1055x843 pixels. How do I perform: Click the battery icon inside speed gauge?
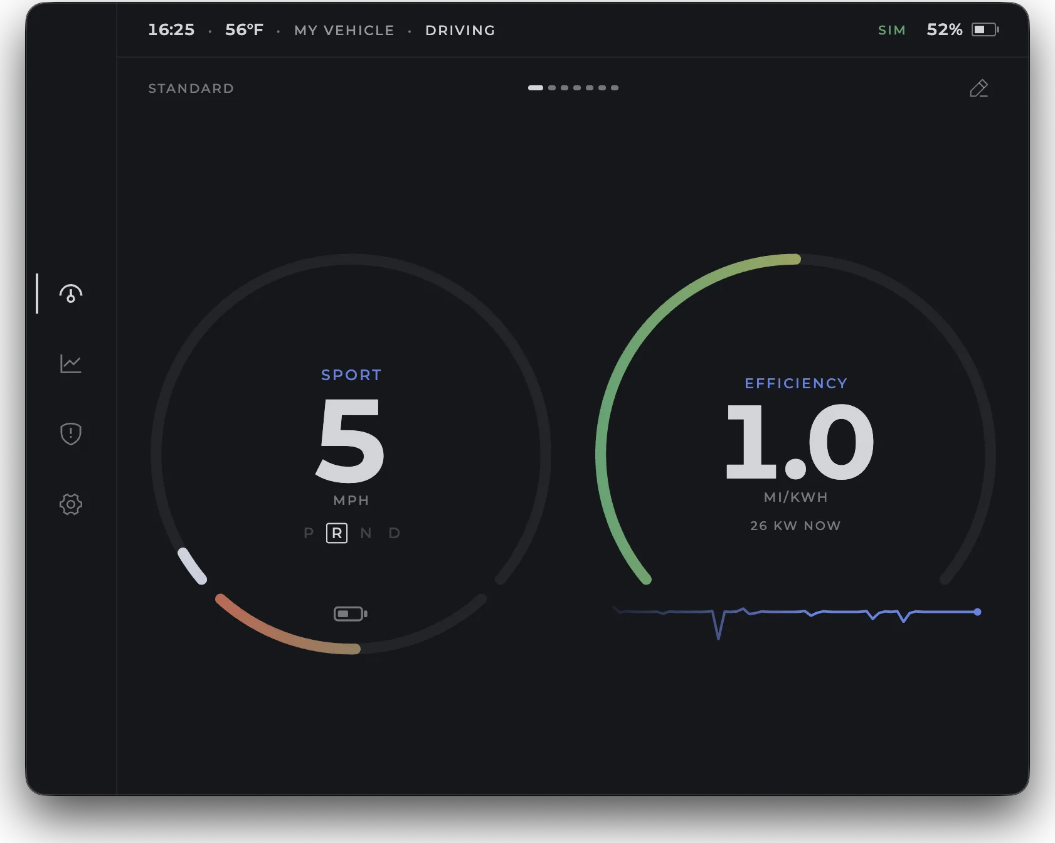[x=351, y=613]
